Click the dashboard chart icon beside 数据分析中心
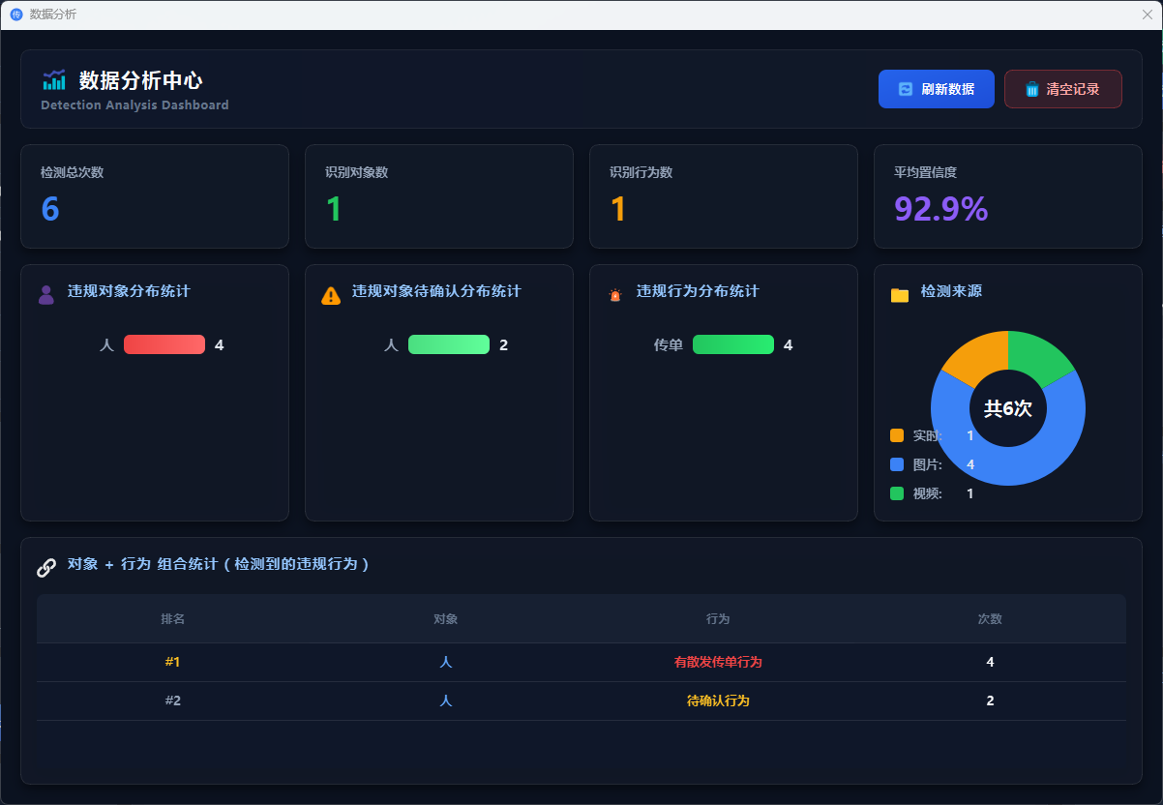Screen dimensions: 1163x805 54,80
